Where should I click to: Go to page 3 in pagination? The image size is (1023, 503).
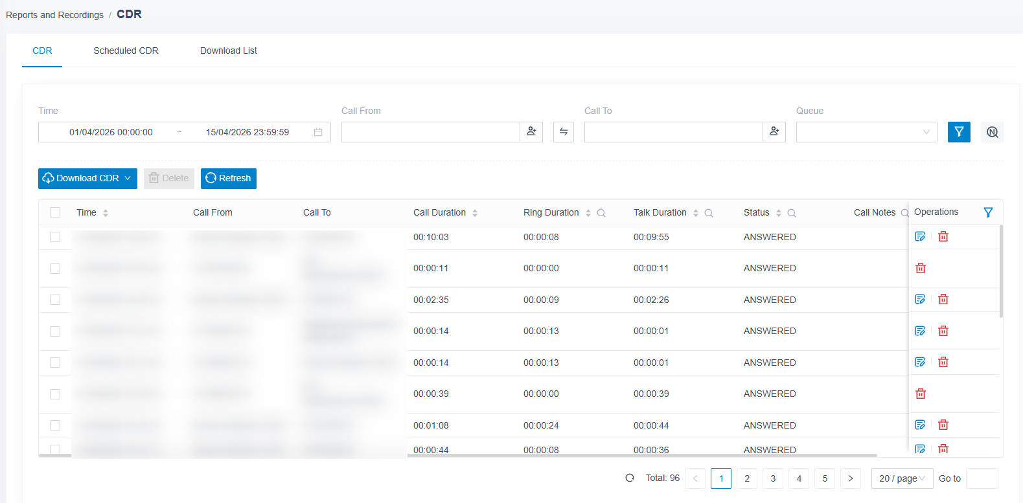(773, 478)
